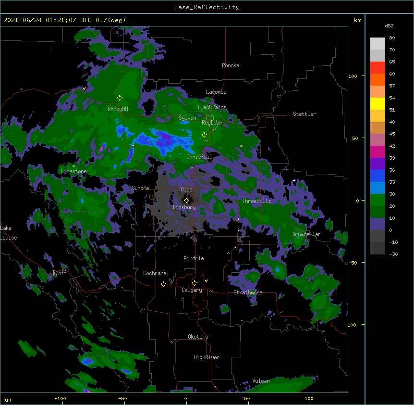Click the yellow diamond marker above Calgary label

click(195, 283)
